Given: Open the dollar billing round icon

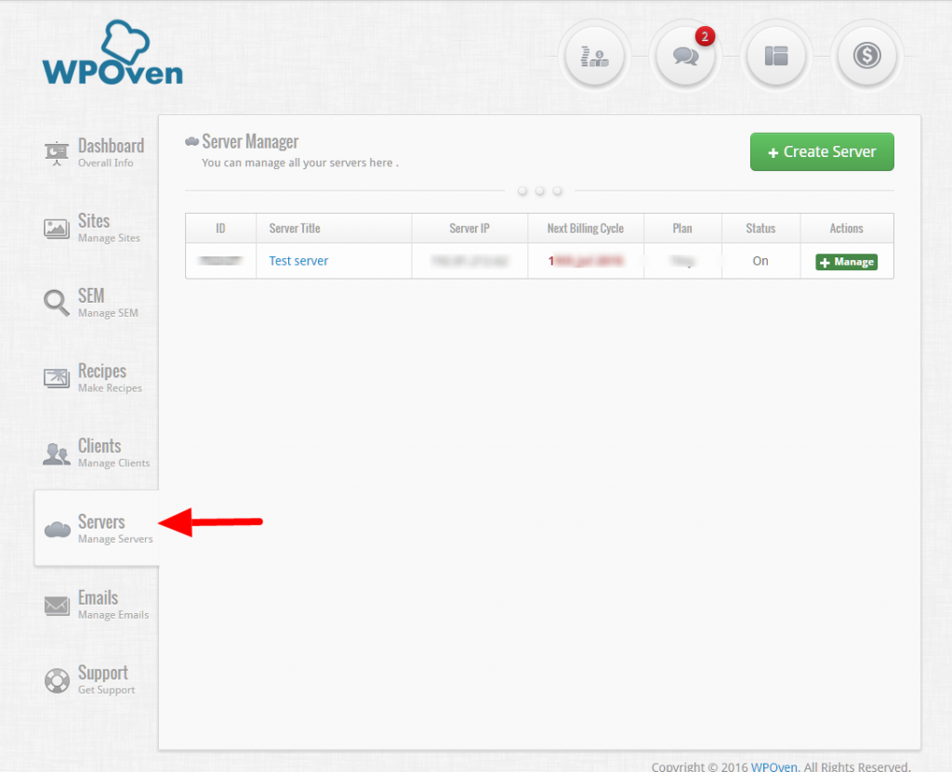Looking at the screenshot, I should tap(866, 57).
